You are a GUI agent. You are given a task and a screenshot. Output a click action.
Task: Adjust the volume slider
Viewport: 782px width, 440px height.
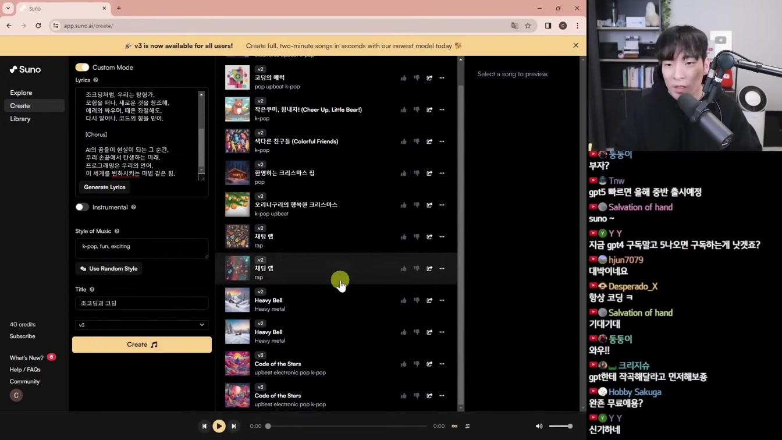coord(560,426)
